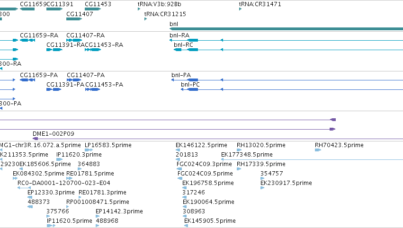Select the CG11407-RA transcript glyph
The height and width of the screenshot is (228, 403).
click(74, 40)
